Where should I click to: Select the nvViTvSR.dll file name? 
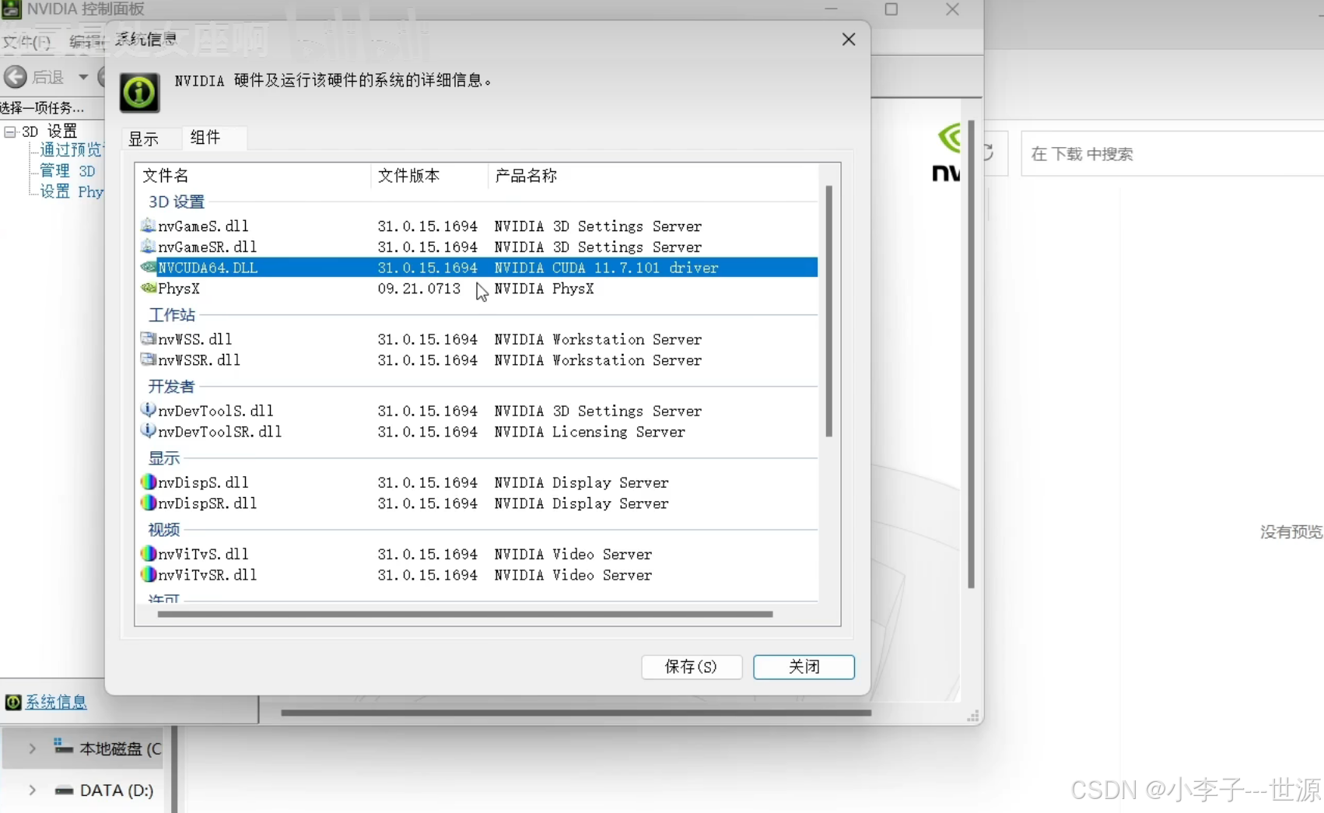(x=207, y=576)
